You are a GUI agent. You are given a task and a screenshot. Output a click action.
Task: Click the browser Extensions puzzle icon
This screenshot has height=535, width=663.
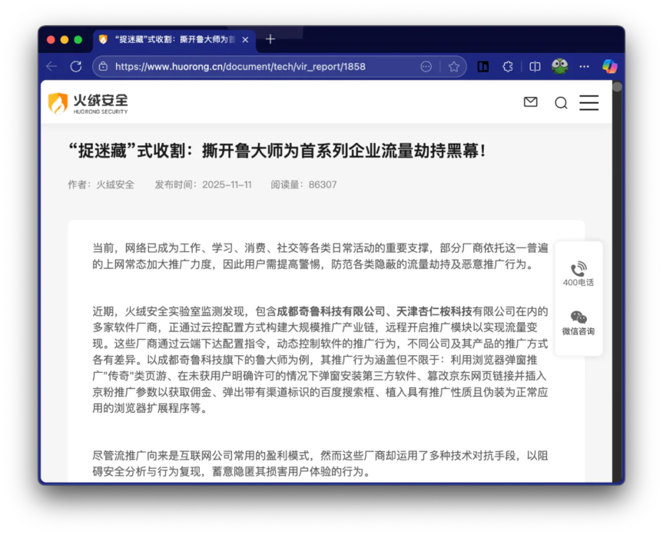click(509, 66)
